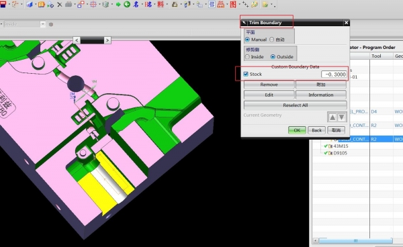Click the navigator scrollbar left arrow
The height and width of the screenshot is (247, 403).
click(316, 240)
